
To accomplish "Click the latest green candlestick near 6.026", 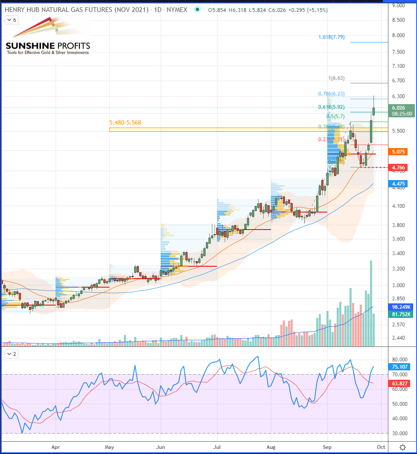I will coord(373,111).
